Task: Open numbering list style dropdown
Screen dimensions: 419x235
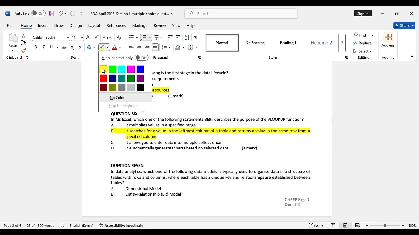Action: coord(150,37)
